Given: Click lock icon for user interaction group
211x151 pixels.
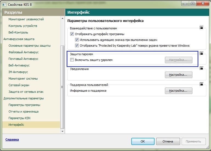Looking at the screenshot, I should pos(201,27).
